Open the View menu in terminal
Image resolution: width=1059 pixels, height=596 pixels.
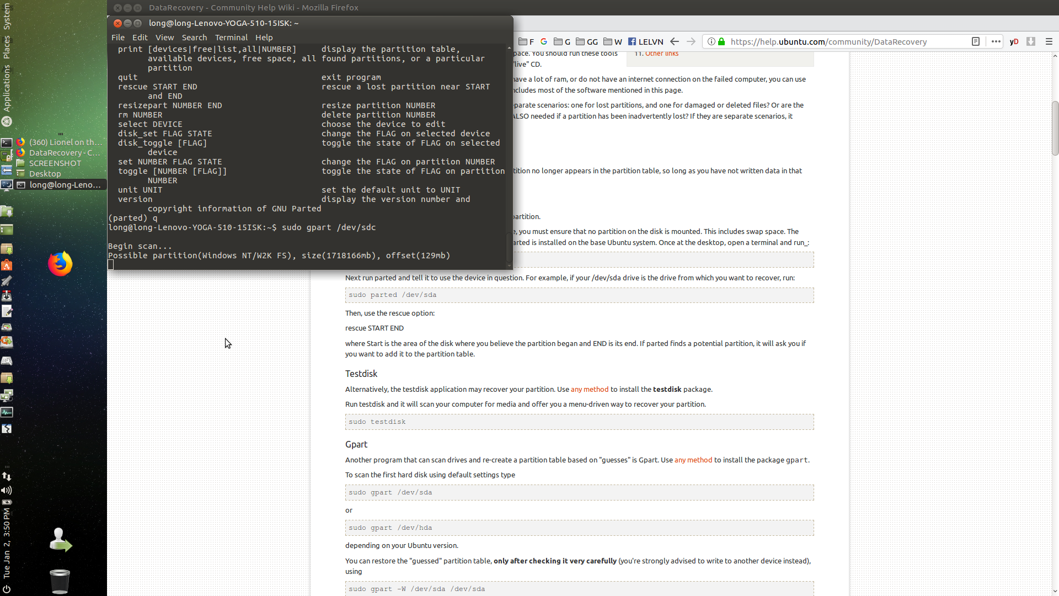[x=164, y=38]
